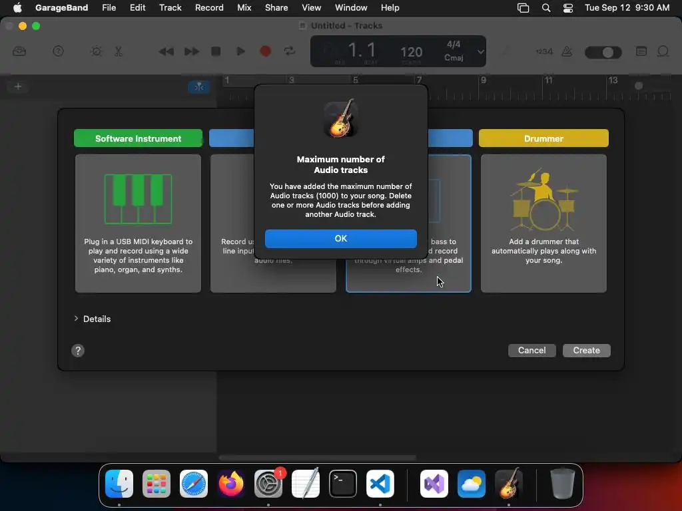
Task: Open the Loop Browser icon
Action: pos(663,51)
